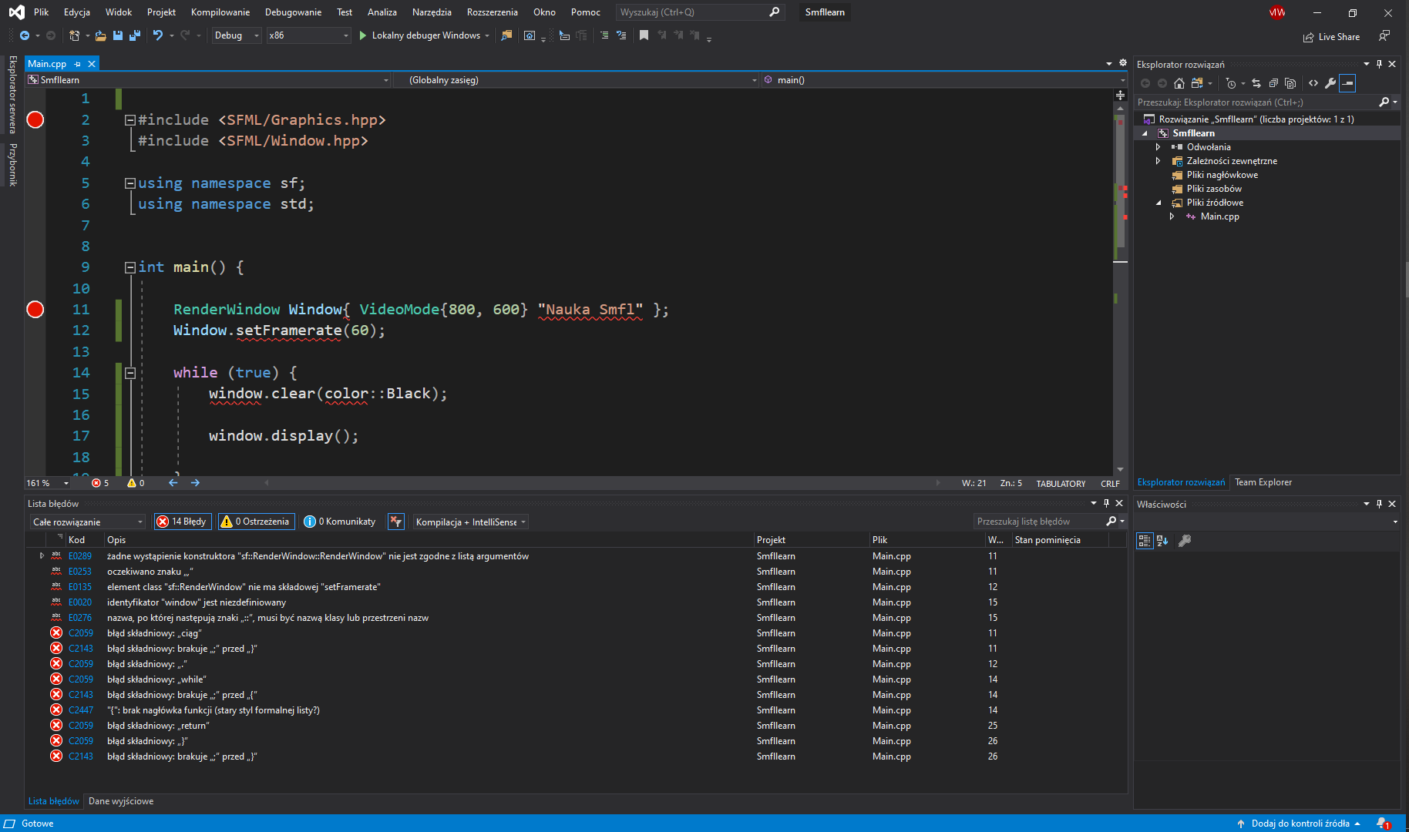1409x832 pixels.
Task: Open Properties wrench icon in Solution Explorer
Action: tap(1330, 83)
